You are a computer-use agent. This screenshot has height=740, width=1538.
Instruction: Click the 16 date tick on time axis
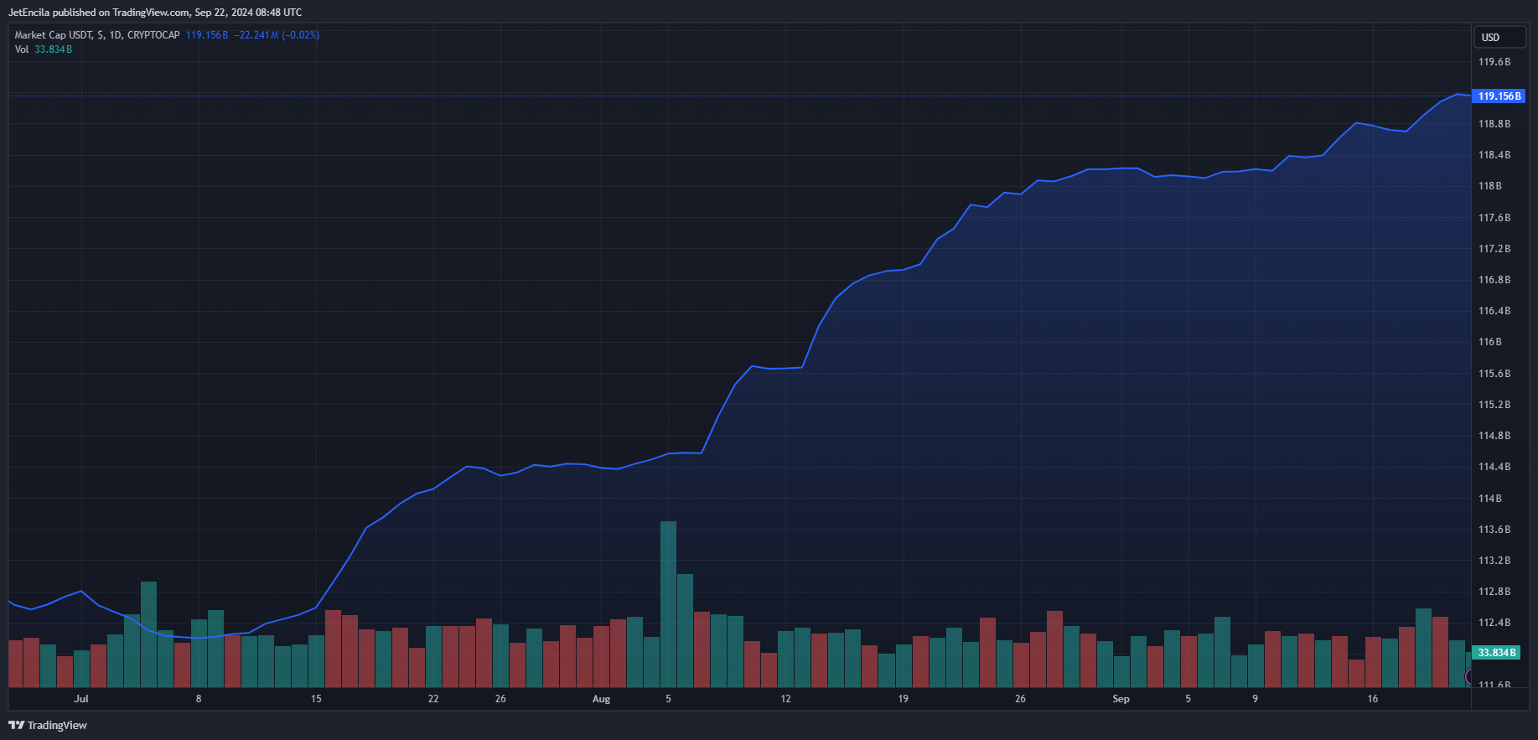coord(1372,699)
